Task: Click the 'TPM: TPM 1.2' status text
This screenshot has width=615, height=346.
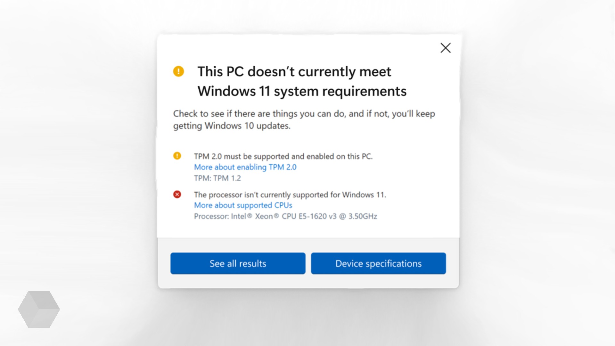Action: point(217,178)
